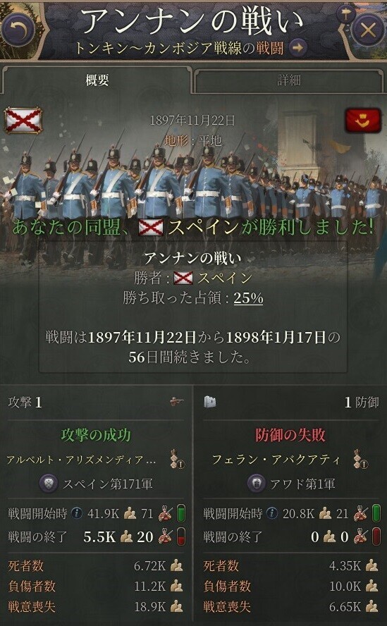
Task: Open the 25% occupation link
Action: (248, 298)
